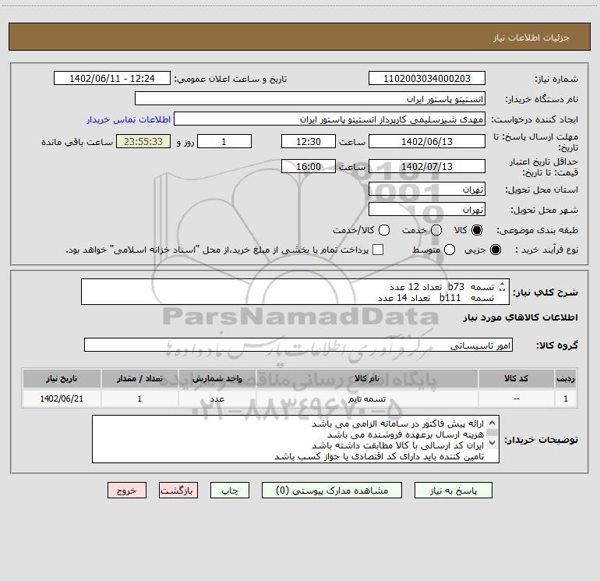Click مشاهده مدارک پیوستی (0) button

(332, 491)
